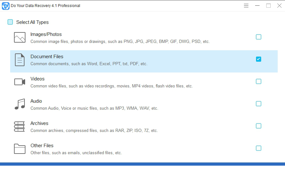Click the Audio music note icon

click(20, 104)
